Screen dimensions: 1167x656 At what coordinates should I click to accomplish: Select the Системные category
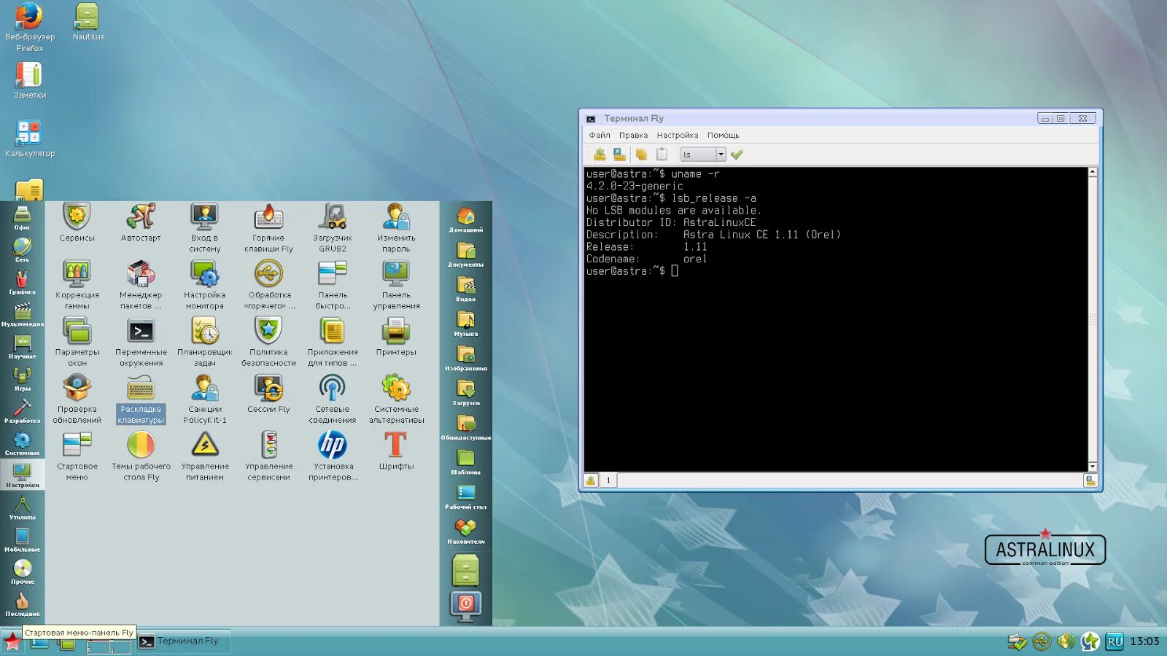(x=23, y=443)
